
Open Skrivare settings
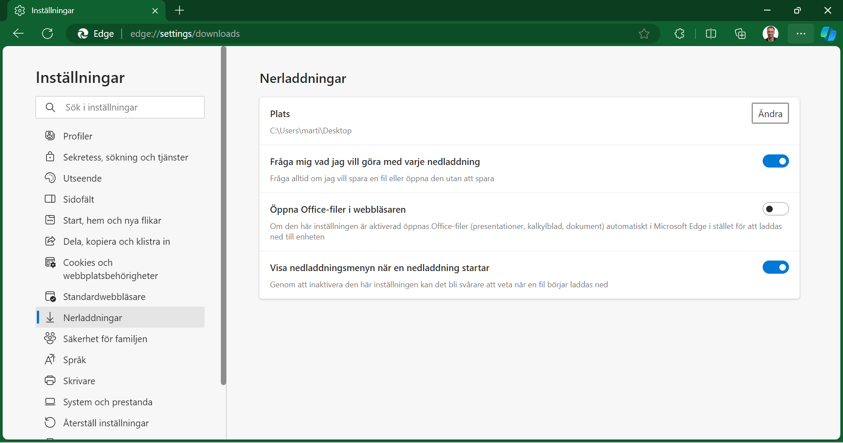coord(79,381)
